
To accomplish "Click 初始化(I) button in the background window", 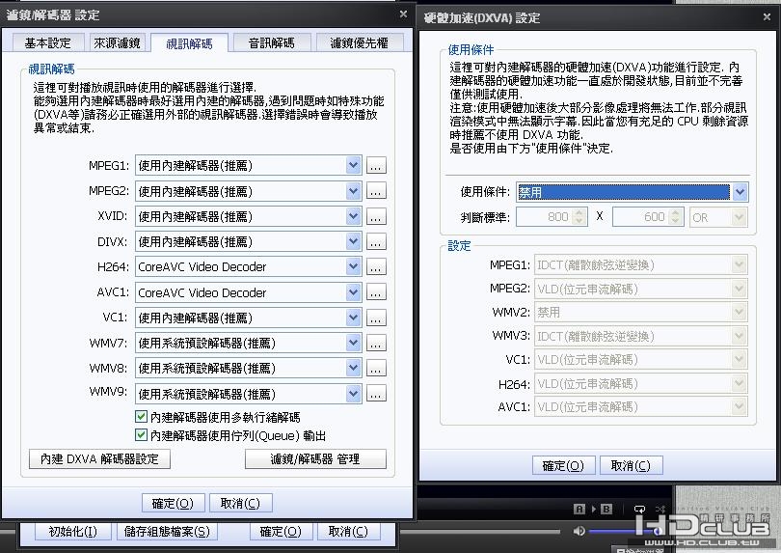I will (x=72, y=531).
